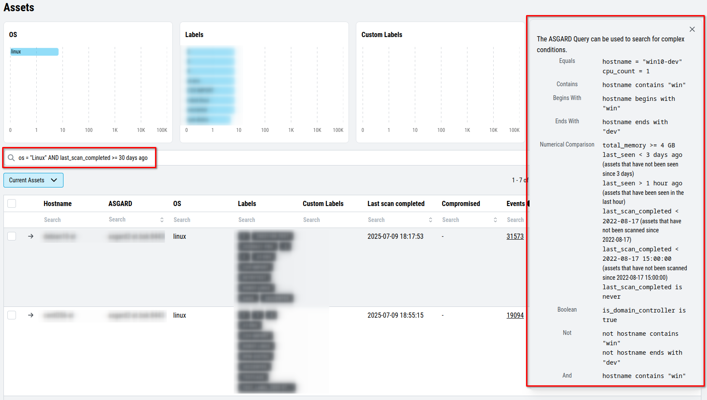Viewport: 707px width, 400px height.
Task: Sort by Events column header
Action: pos(516,203)
